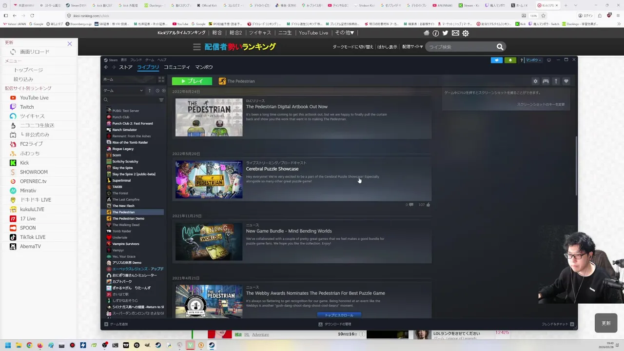Toggle ぼかし表示 blur display
The height and width of the screenshot is (351, 624).
click(387, 47)
